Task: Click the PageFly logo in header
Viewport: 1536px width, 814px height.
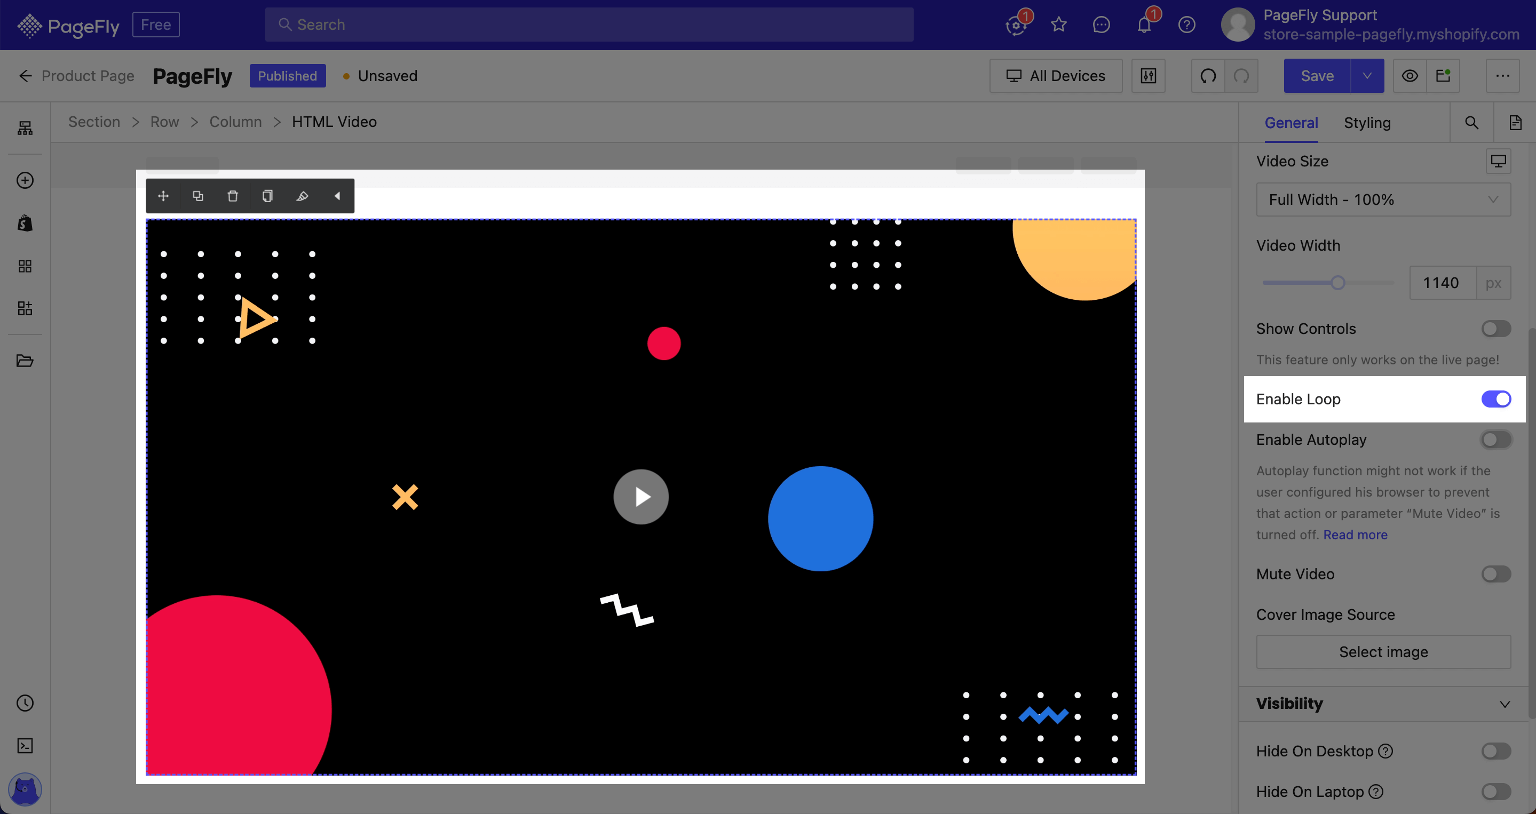Action: 68,25
